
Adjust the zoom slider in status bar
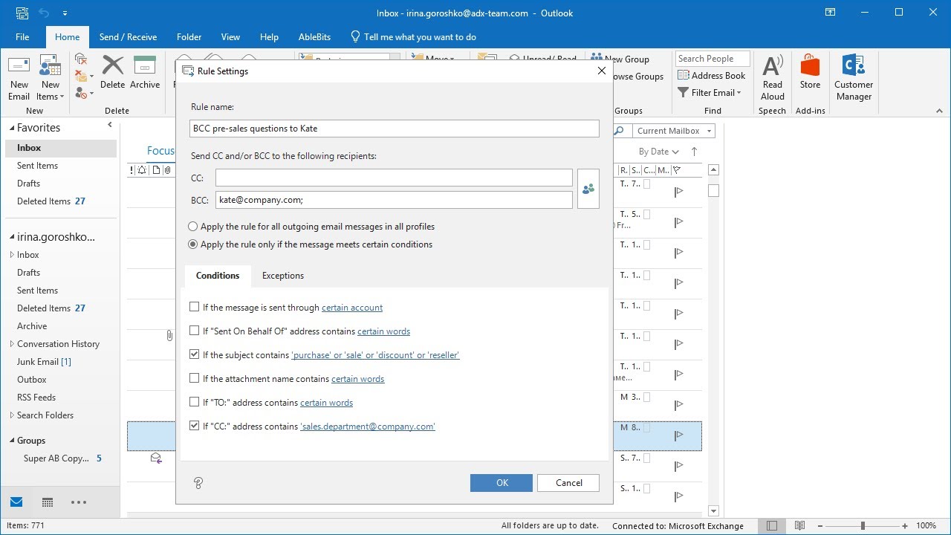(x=863, y=525)
